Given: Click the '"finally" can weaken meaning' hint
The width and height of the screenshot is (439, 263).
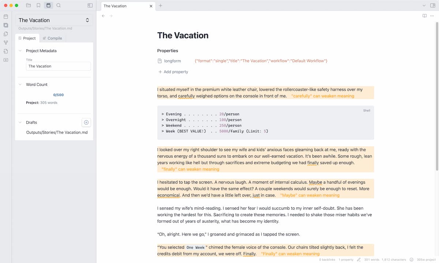Looking at the screenshot, I should click(x=190, y=169).
